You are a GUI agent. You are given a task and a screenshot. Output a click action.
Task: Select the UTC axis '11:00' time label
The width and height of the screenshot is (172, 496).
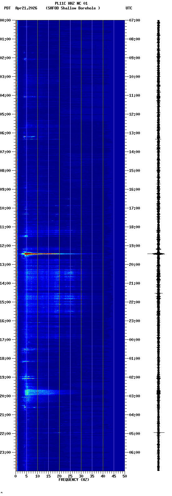[135, 96]
